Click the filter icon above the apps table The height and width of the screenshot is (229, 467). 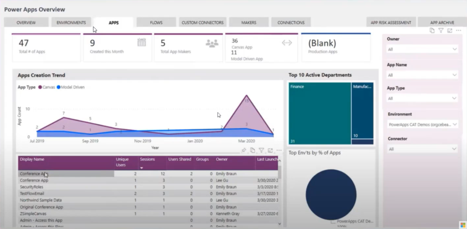pyautogui.click(x=261, y=150)
